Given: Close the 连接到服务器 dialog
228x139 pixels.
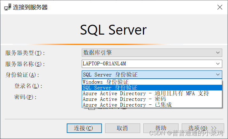Looking at the screenshot, I should (x=220, y=7).
